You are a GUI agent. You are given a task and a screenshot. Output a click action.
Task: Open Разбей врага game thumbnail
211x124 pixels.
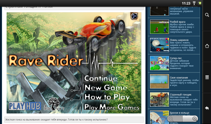[159, 27]
